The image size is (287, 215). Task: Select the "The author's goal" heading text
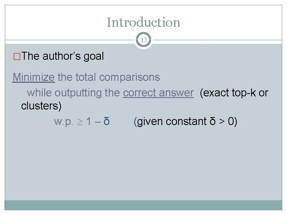click(63, 57)
